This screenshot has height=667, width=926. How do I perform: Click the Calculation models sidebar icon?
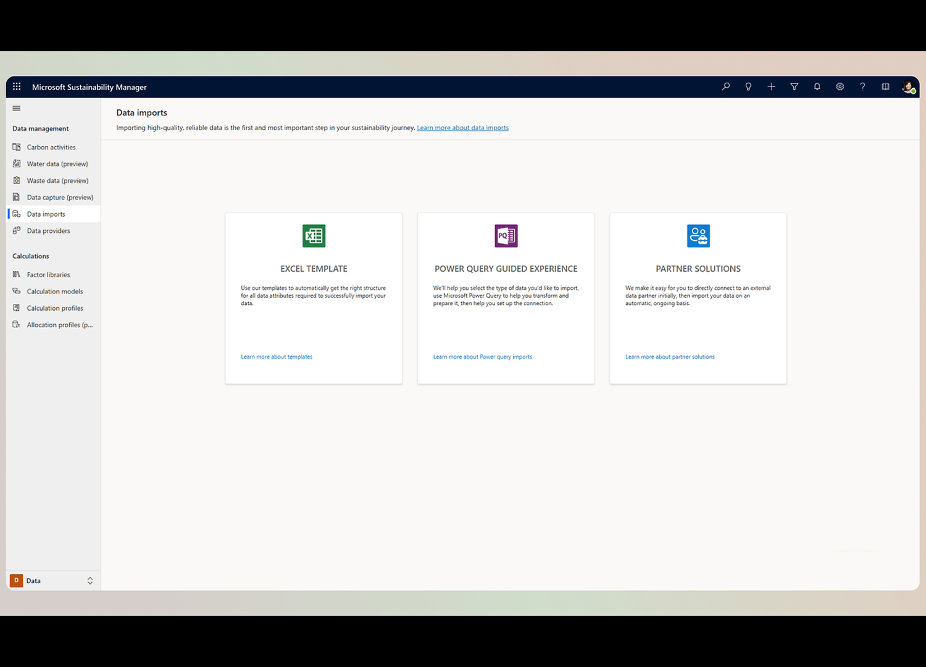click(x=17, y=291)
